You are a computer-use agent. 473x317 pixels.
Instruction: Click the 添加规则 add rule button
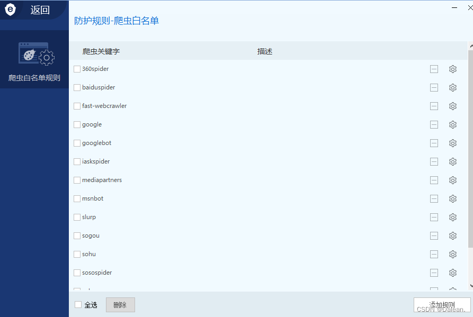pyautogui.click(x=442, y=305)
